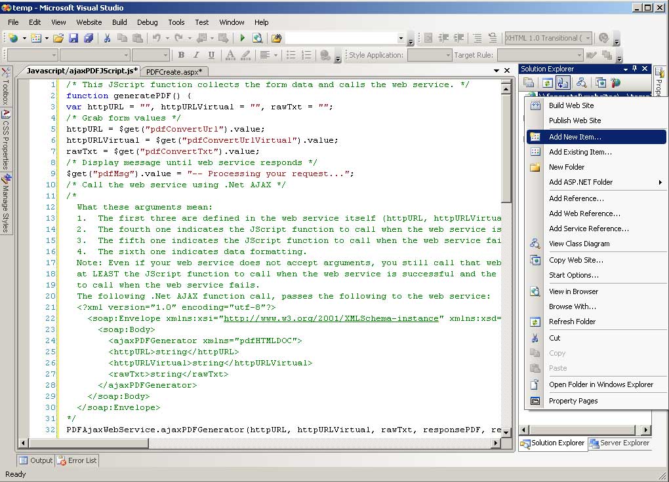
Task: Select Add New Item… context menu entry
Action: tap(596, 137)
